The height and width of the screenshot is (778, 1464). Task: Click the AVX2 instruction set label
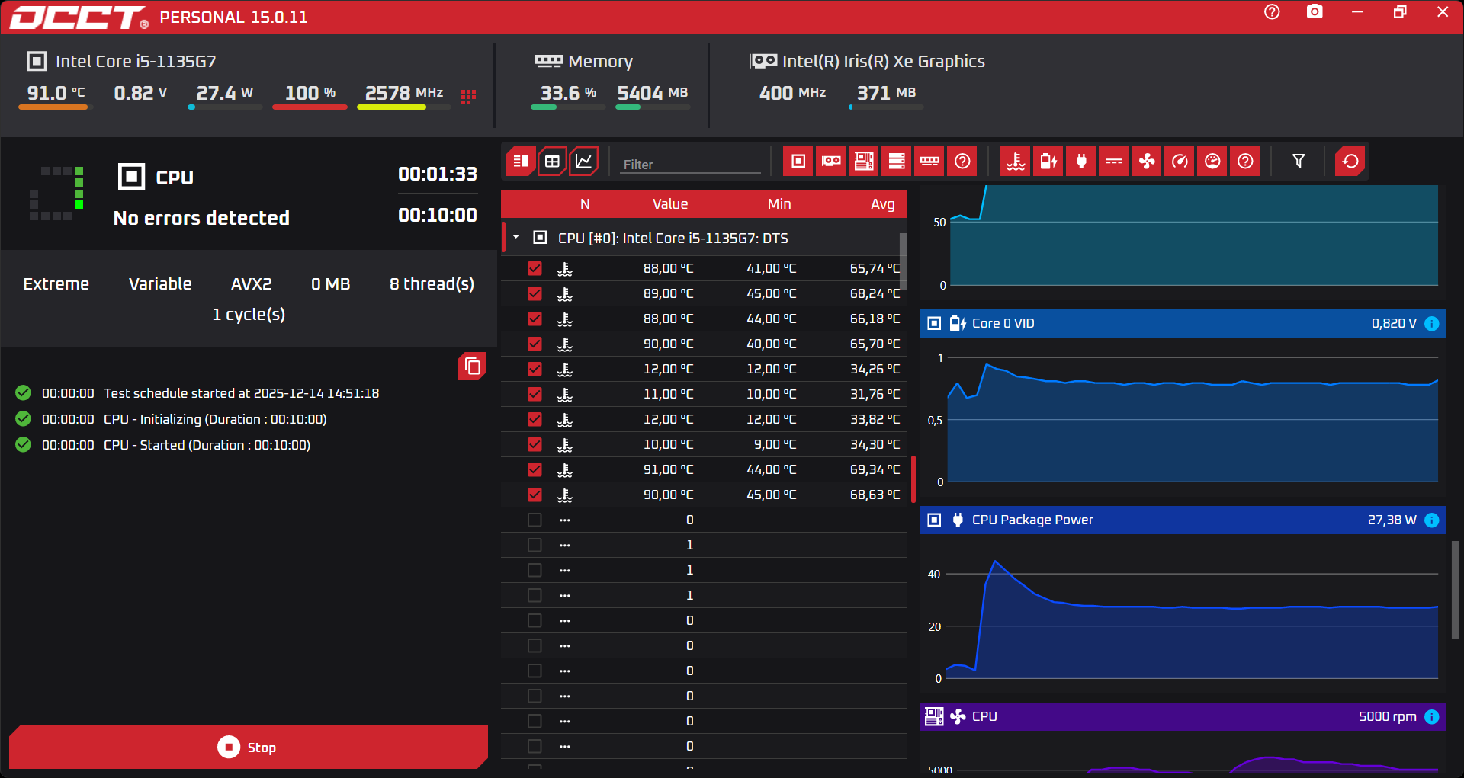tap(252, 284)
